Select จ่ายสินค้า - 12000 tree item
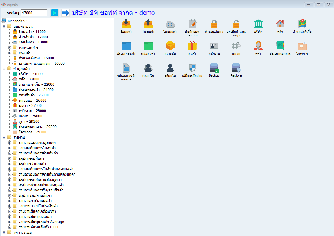 [33, 37]
